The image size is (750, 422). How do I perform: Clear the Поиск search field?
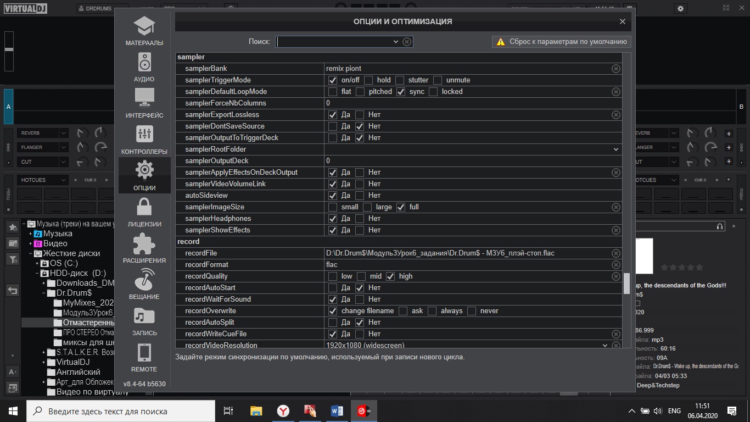(x=407, y=42)
